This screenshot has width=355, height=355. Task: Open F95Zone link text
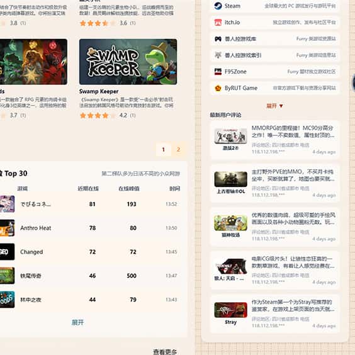235,72
